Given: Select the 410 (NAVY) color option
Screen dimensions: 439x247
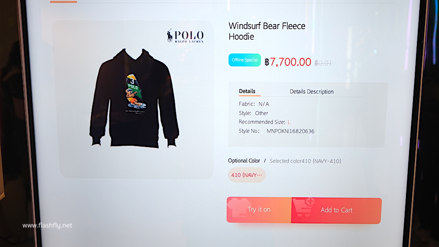Looking at the screenshot, I should tap(247, 175).
